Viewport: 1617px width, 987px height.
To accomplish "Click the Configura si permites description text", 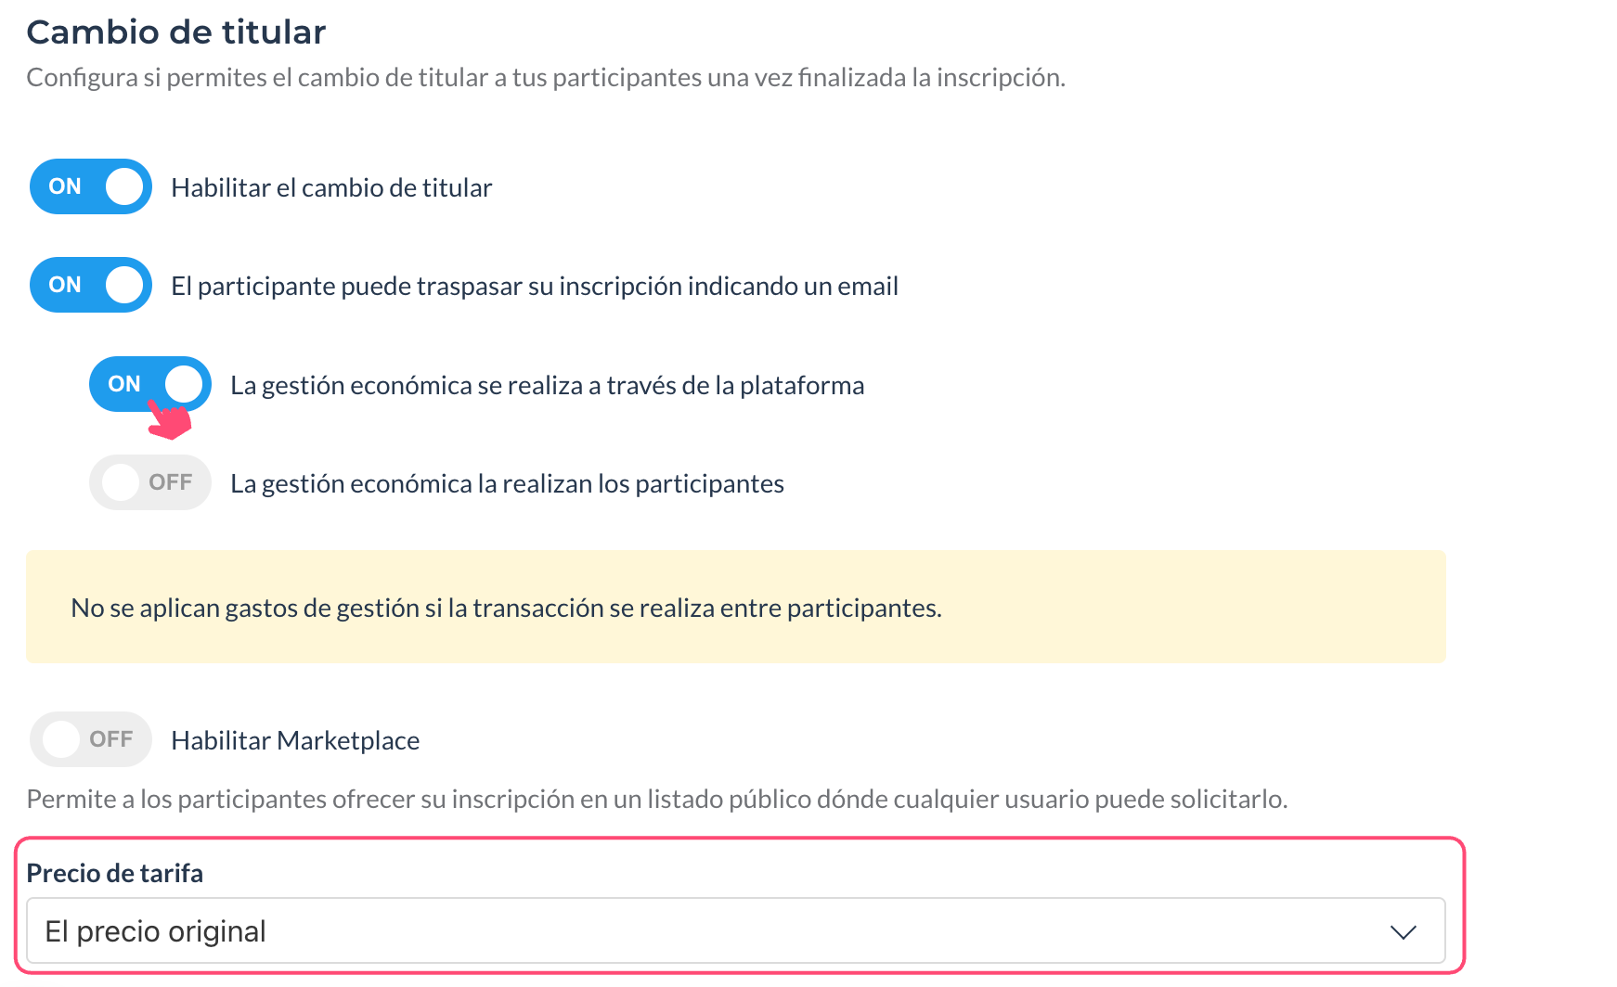I will [546, 77].
